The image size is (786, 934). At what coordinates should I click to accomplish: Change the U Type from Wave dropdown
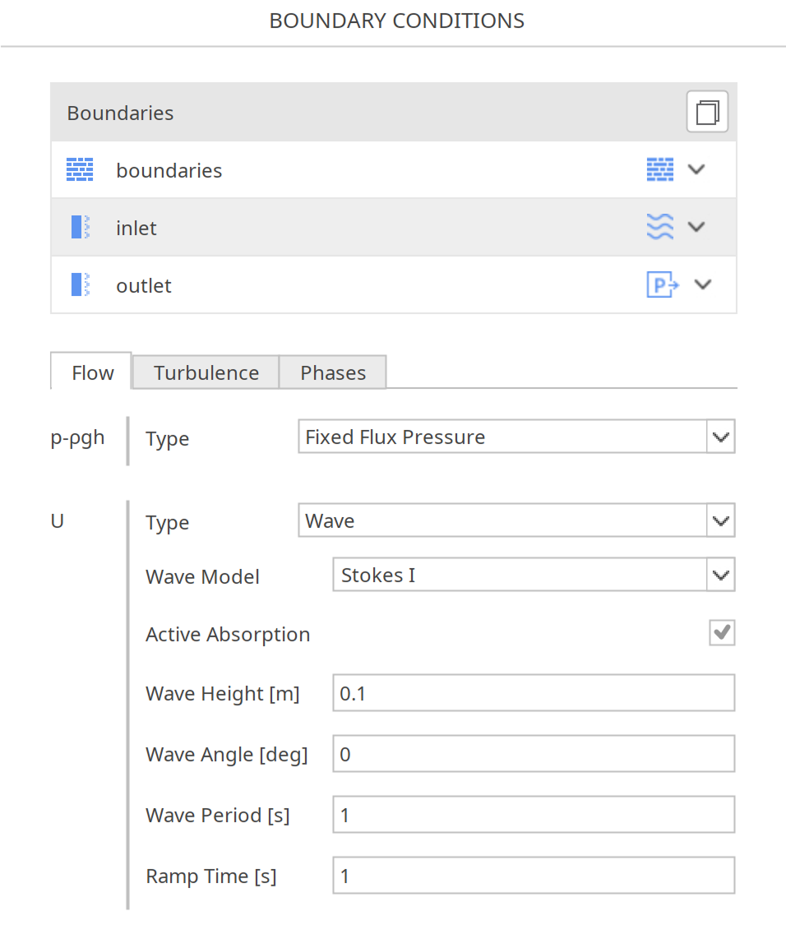(x=721, y=520)
